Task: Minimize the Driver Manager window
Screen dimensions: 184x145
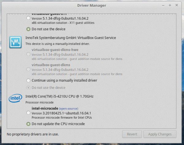Action: pyautogui.click(x=163, y=6)
